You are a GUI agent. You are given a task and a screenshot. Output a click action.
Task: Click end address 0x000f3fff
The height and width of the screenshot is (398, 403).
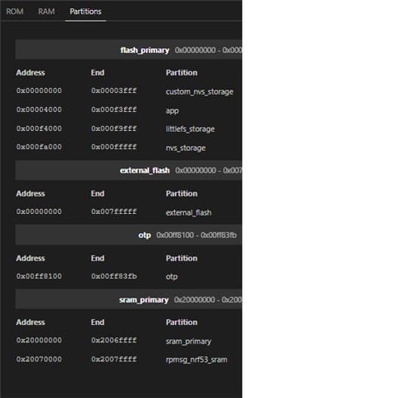pyautogui.click(x=114, y=109)
